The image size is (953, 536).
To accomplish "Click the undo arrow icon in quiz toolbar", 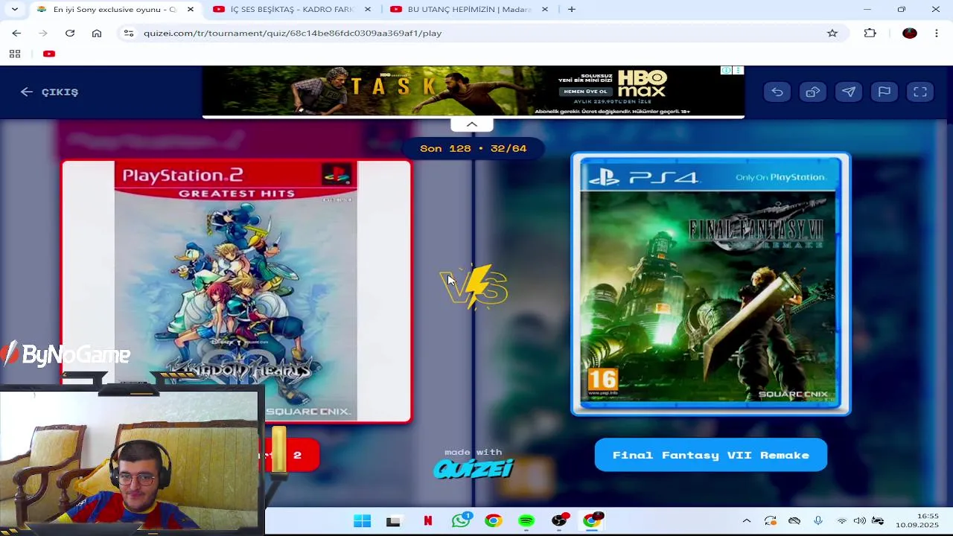I will [777, 92].
